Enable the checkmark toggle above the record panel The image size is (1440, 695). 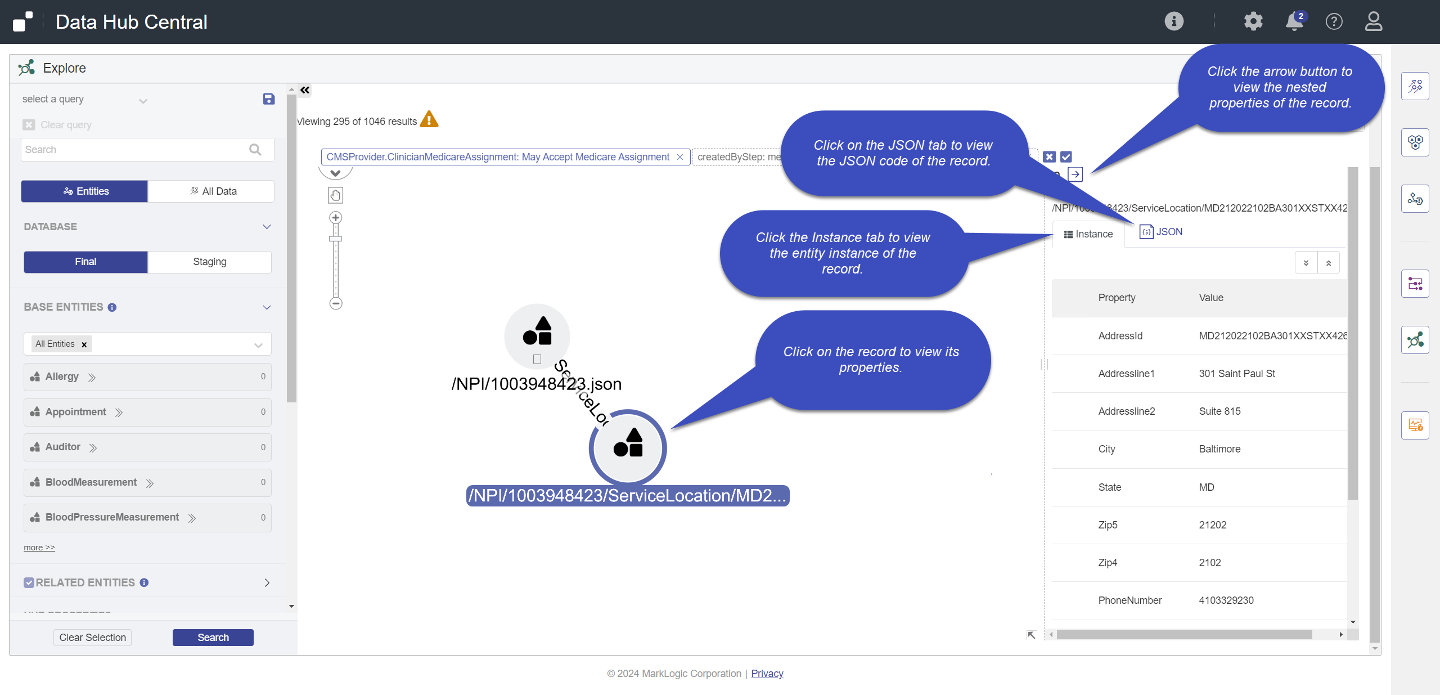1066,156
